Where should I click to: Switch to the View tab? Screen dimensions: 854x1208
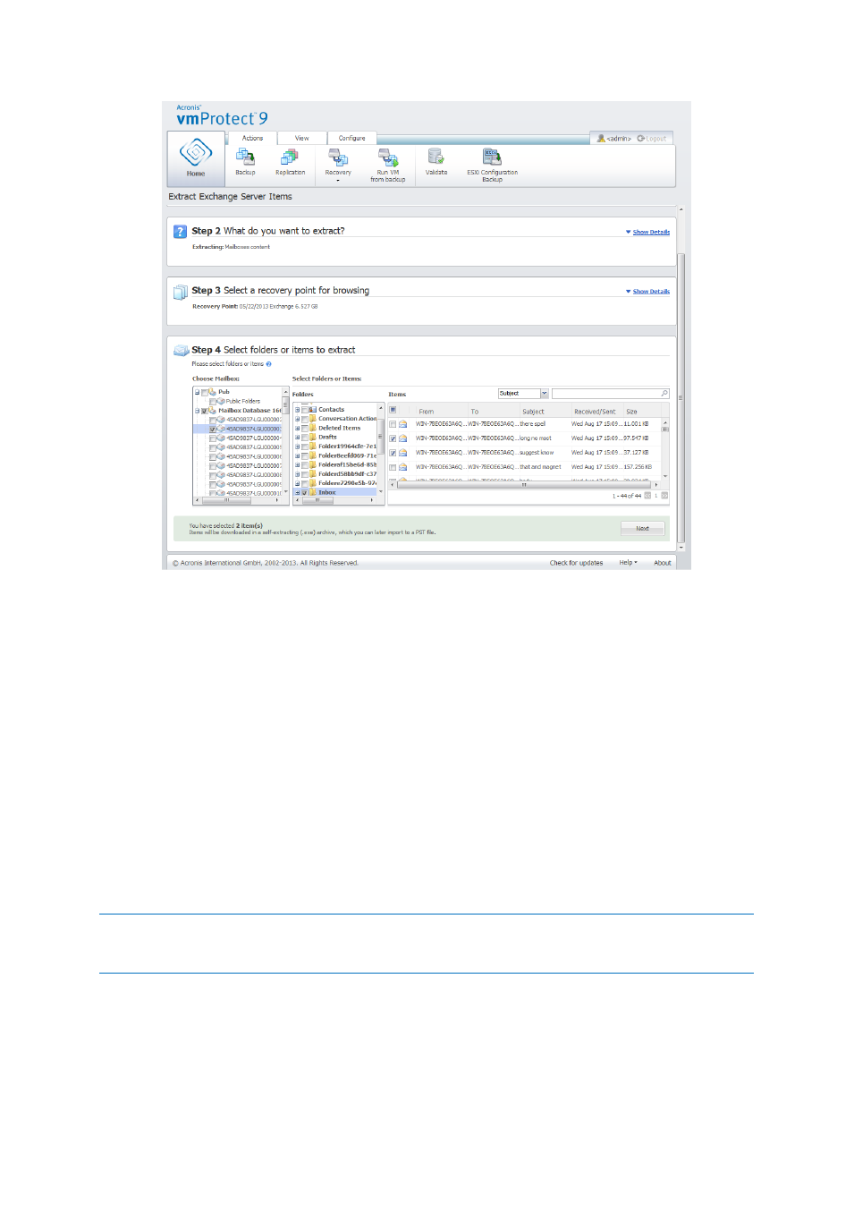pyautogui.click(x=302, y=138)
